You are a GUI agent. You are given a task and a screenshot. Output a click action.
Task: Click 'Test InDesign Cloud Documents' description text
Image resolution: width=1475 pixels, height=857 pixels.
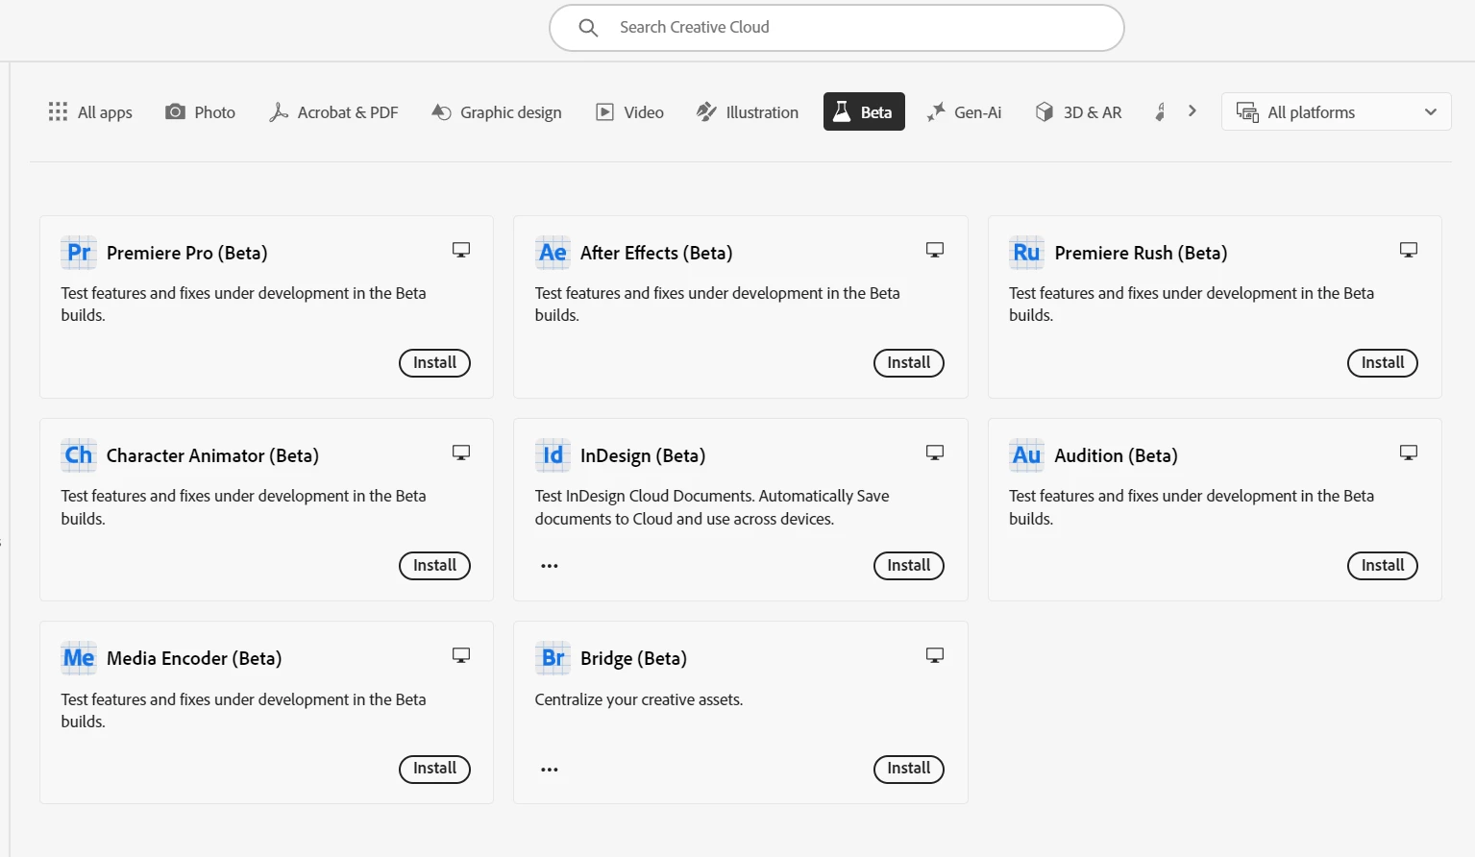712,507
